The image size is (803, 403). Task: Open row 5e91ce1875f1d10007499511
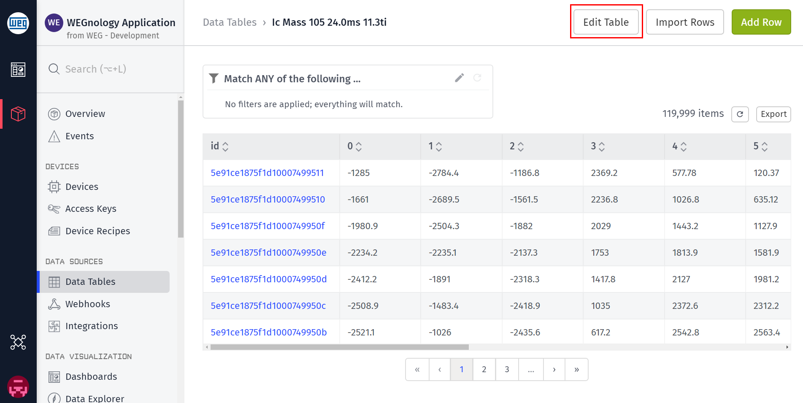point(267,173)
